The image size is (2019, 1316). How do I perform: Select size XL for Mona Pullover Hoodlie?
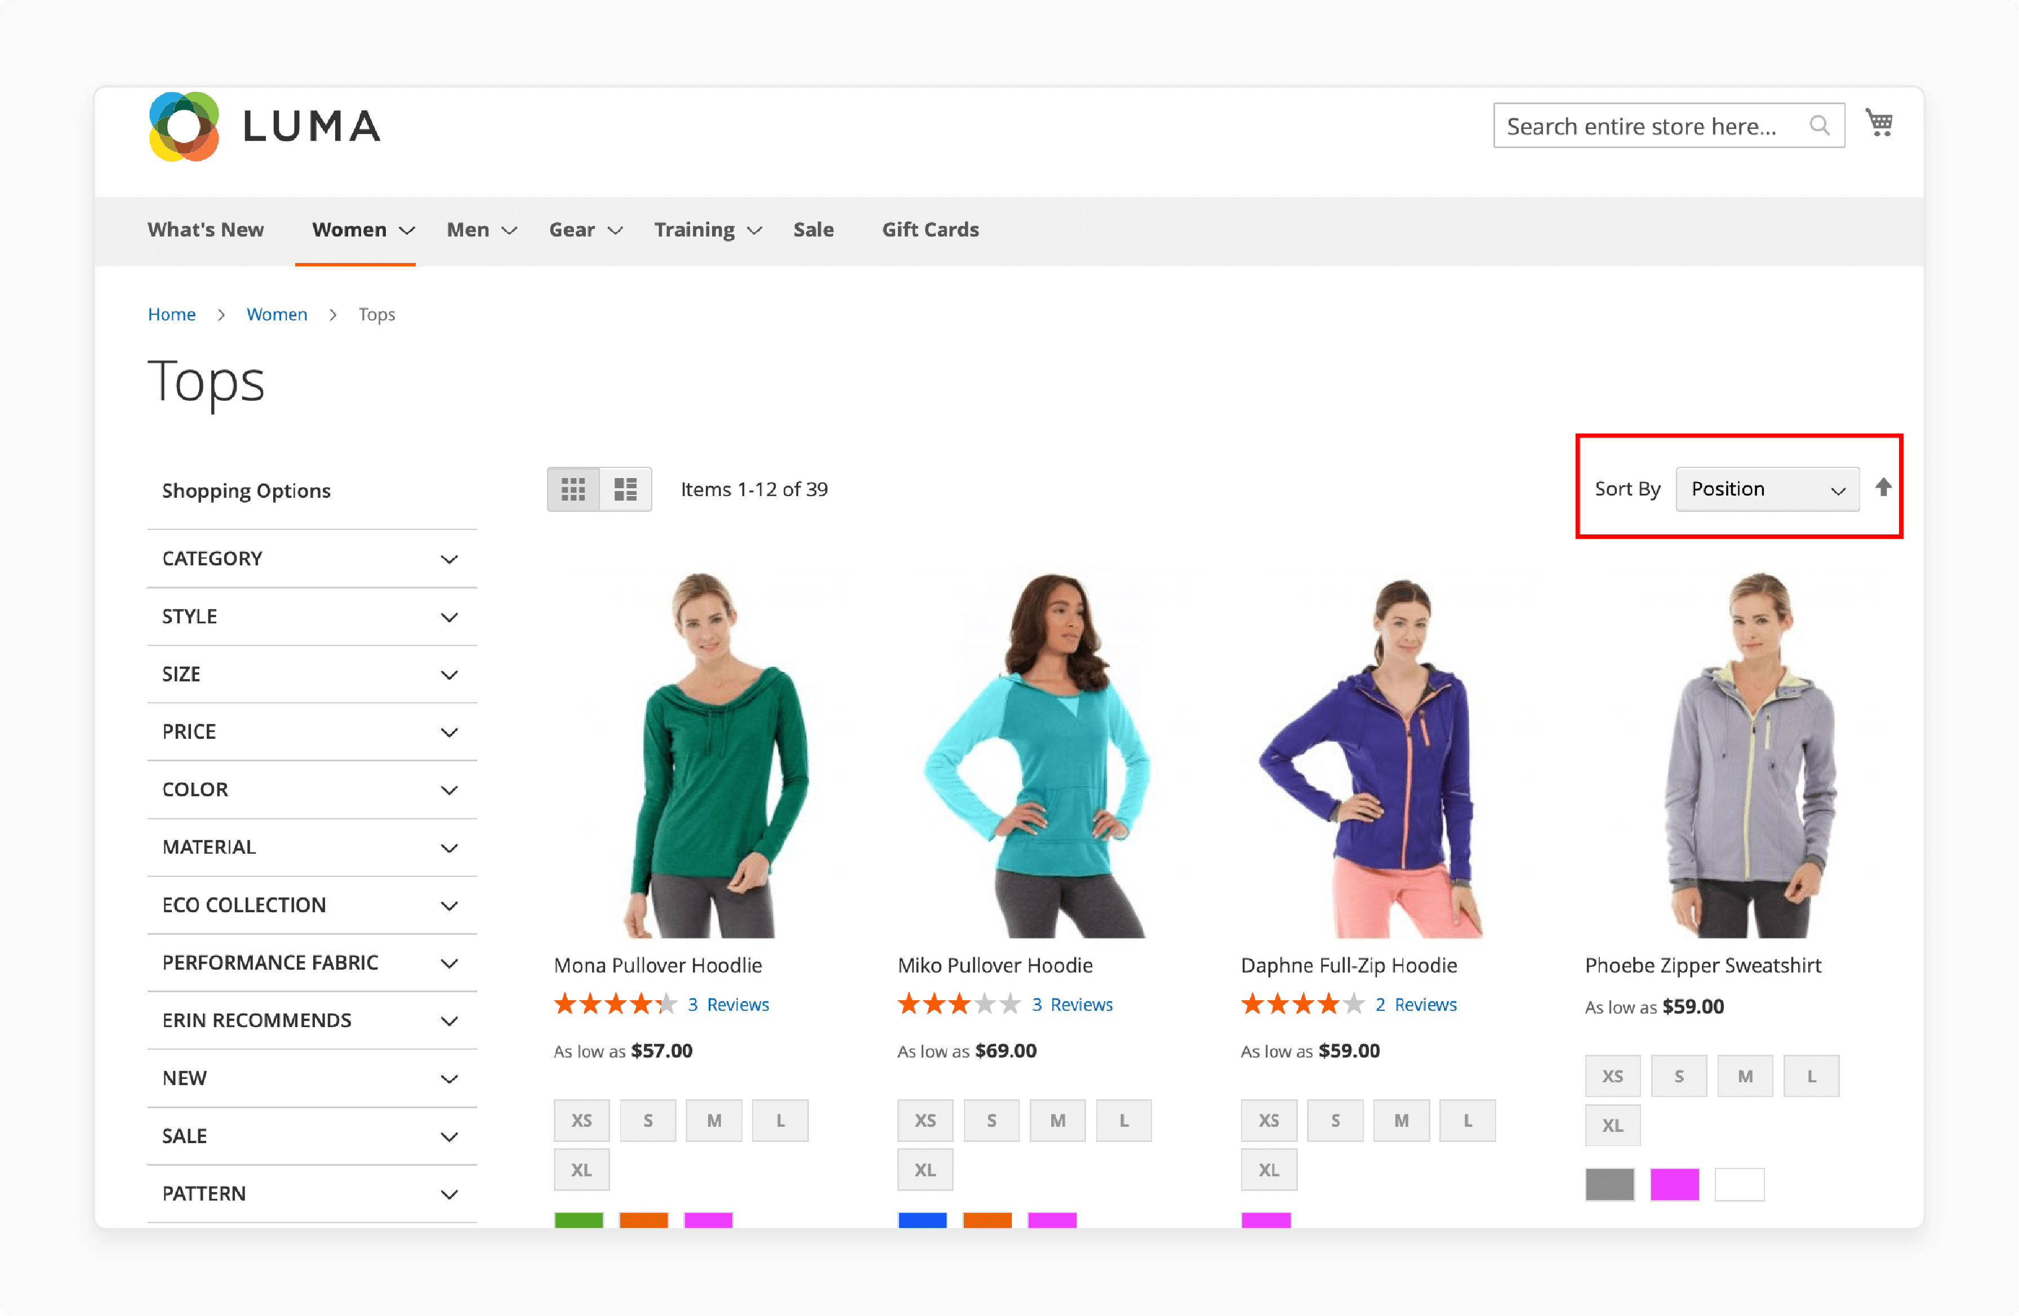coord(582,1170)
